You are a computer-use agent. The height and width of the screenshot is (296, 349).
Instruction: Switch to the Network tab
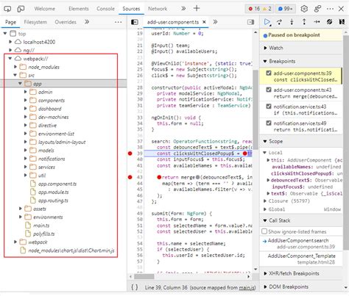tap(158, 9)
